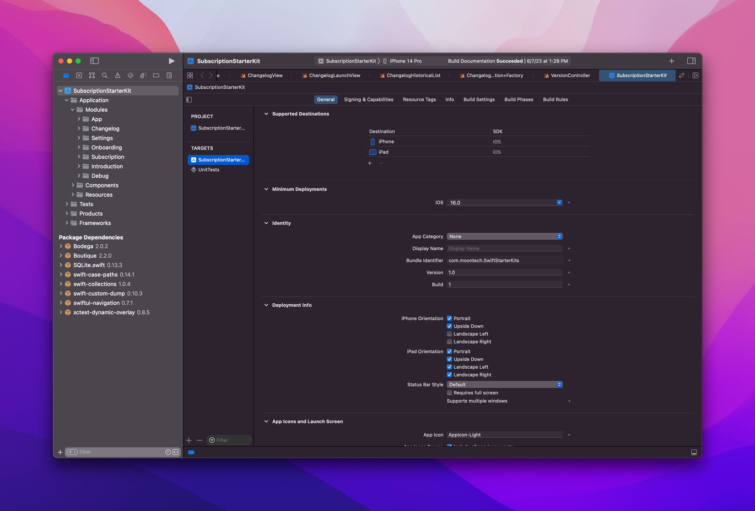Toggle the debug area icon at bottom right
755x511 pixels.
click(x=694, y=452)
